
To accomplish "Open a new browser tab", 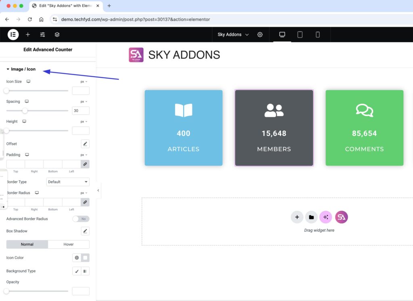I will 109,6.
